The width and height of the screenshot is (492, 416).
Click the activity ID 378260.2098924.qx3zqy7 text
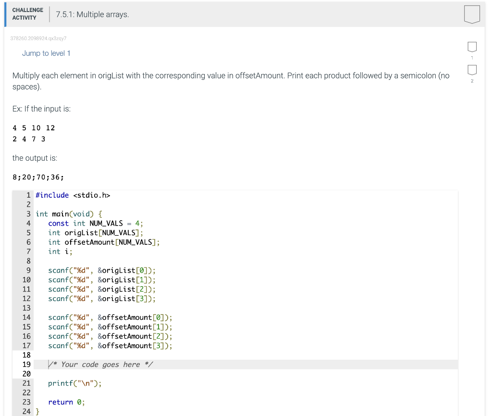[x=38, y=38]
